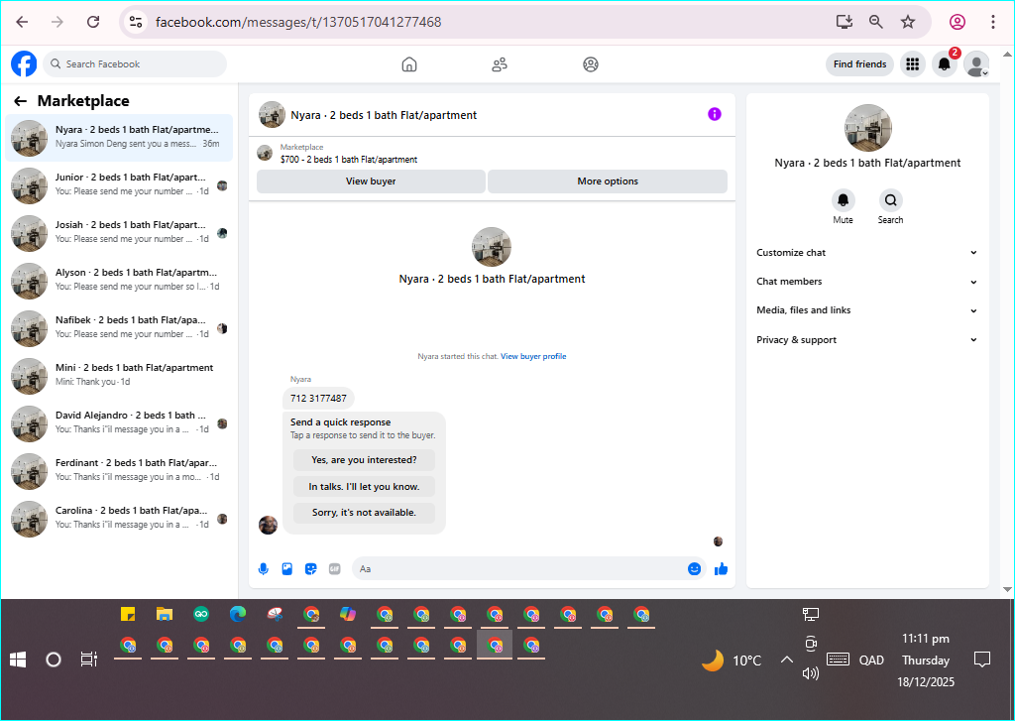Expand Chat members section
The height and width of the screenshot is (721, 1015).
click(x=866, y=281)
